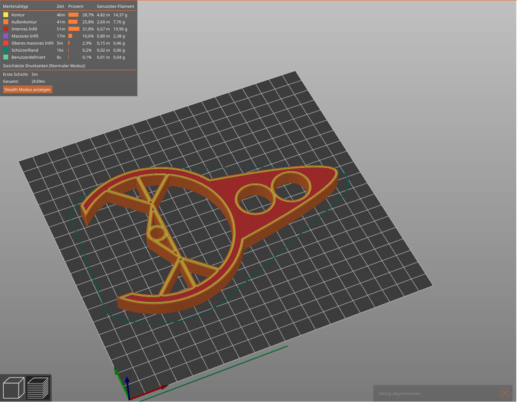This screenshot has width=517, height=402.
Task: Click the 'Prozent' column header
Action: tap(76, 6)
